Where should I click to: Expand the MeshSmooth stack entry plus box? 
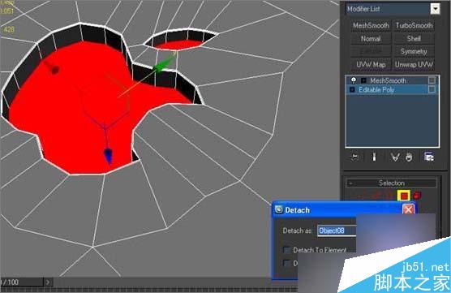coord(363,80)
